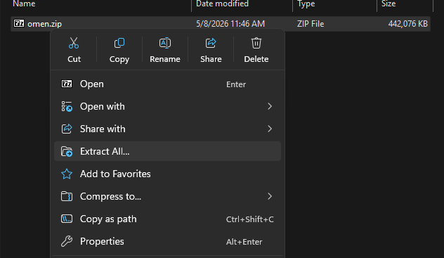The image size is (444, 258).
Task: Click the 7z icon next to Open
Action: [67, 84]
